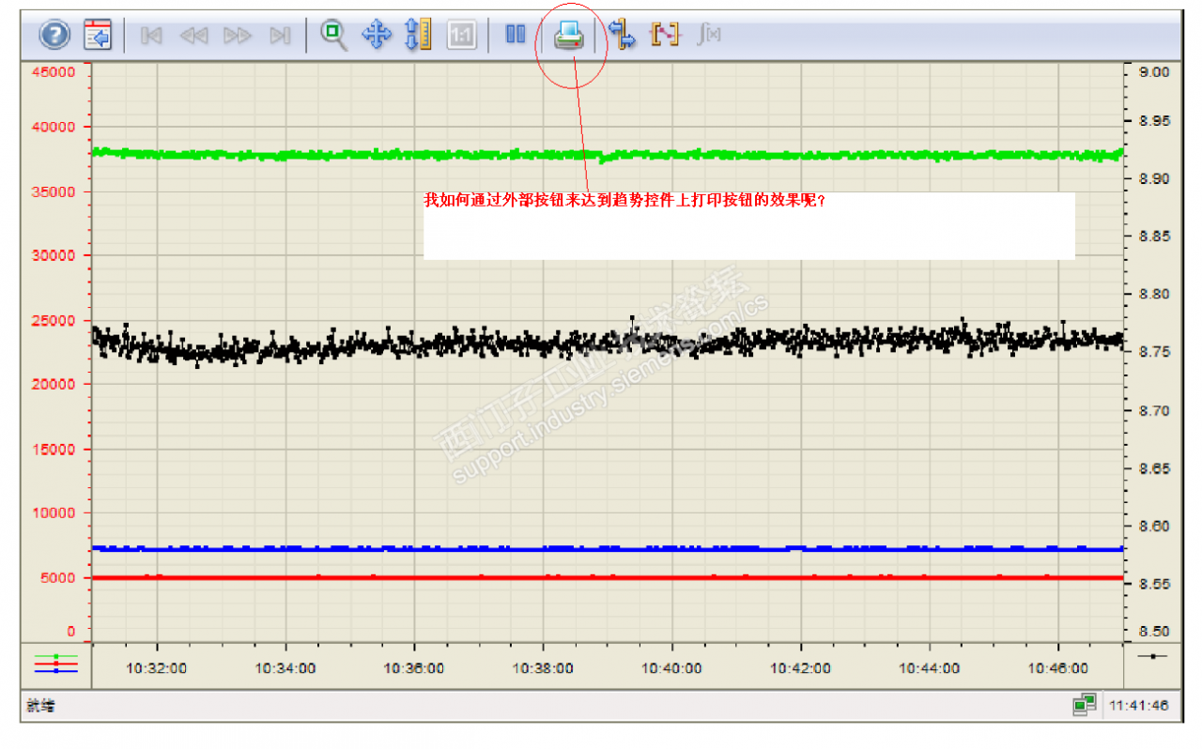Screen dimensions: 1202x749
Task: Click the 25000 label on left axis
Action: [54, 320]
